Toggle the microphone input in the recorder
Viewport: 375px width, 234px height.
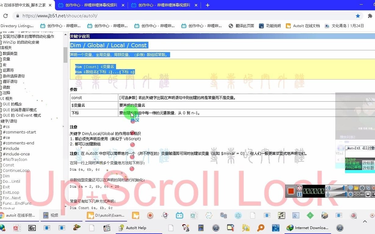[x=328, y=194]
